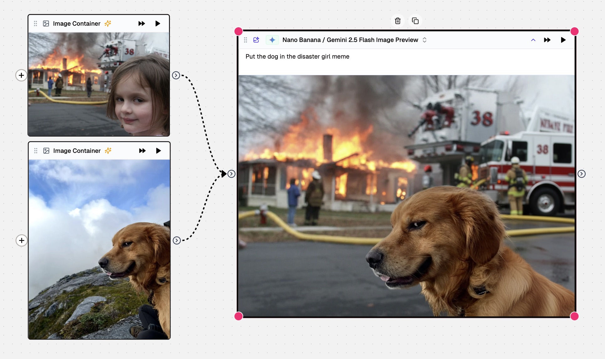Add a node with the plus button near top container
This screenshot has width=605, height=359.
point(21,75)
